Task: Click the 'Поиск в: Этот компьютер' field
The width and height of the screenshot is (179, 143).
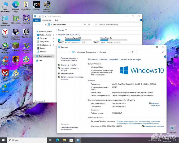Action: 117,25
